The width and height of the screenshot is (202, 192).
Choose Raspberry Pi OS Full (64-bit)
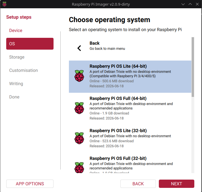[130, 108]
